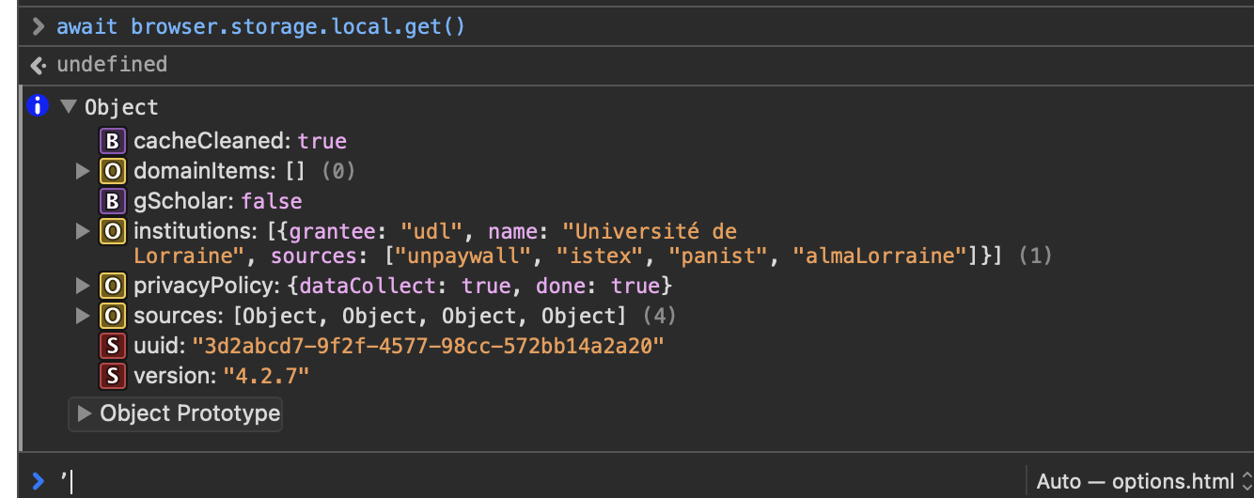Click the undefined result line
Image resolution: width=1254 pixels, height=498 pixels.
coord(112,64)
